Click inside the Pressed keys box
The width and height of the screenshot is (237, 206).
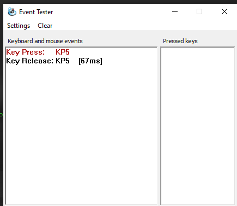coord(198,126)
